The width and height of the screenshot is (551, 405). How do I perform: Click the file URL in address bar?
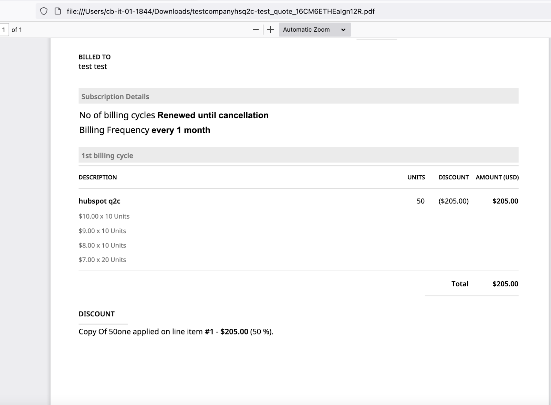pos(220,11)
